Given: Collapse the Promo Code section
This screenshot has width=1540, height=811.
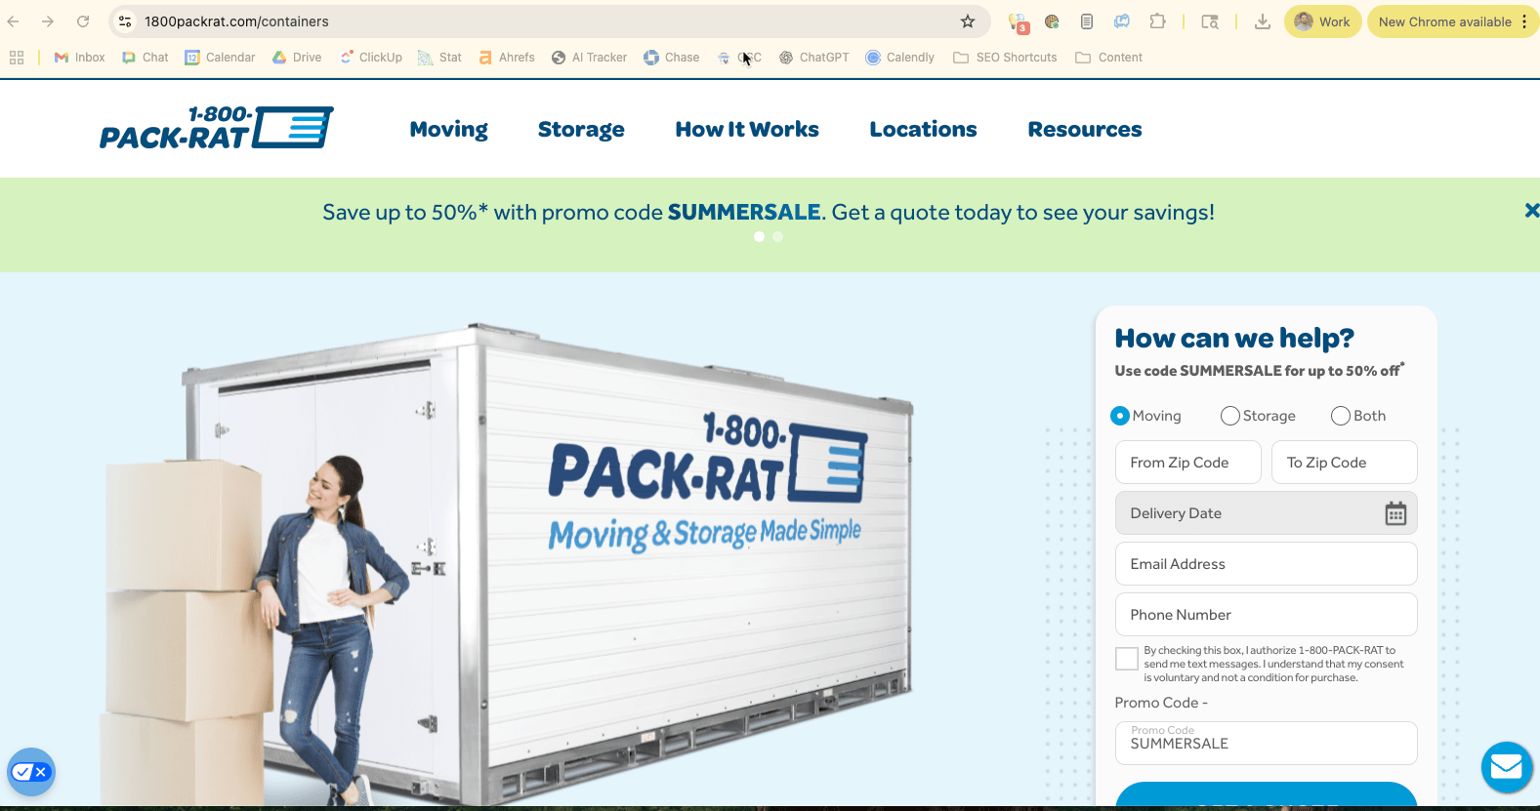Looking at the screenshot, I should [x=1162, y=703].
